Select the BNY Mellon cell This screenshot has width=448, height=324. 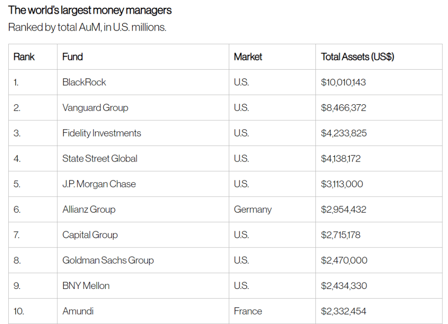coord(86,285)
